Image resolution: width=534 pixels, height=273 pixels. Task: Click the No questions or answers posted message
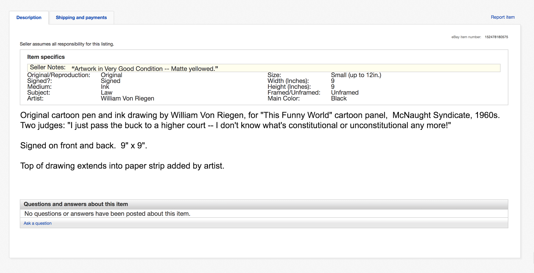pyautogui.click(x=107, y=214)
